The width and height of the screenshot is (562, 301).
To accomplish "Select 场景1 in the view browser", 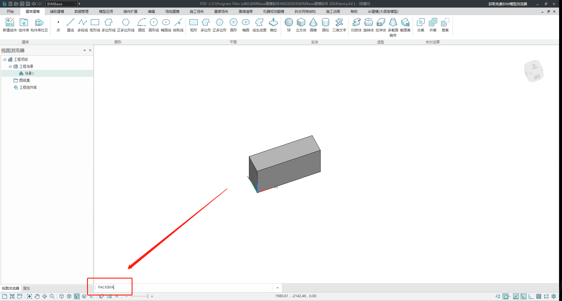I will pos(29,73).
